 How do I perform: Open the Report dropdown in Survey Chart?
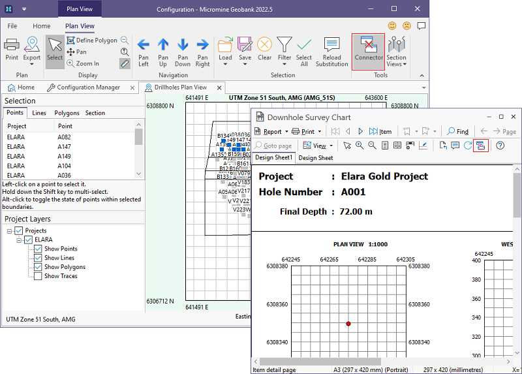point(286,132)
